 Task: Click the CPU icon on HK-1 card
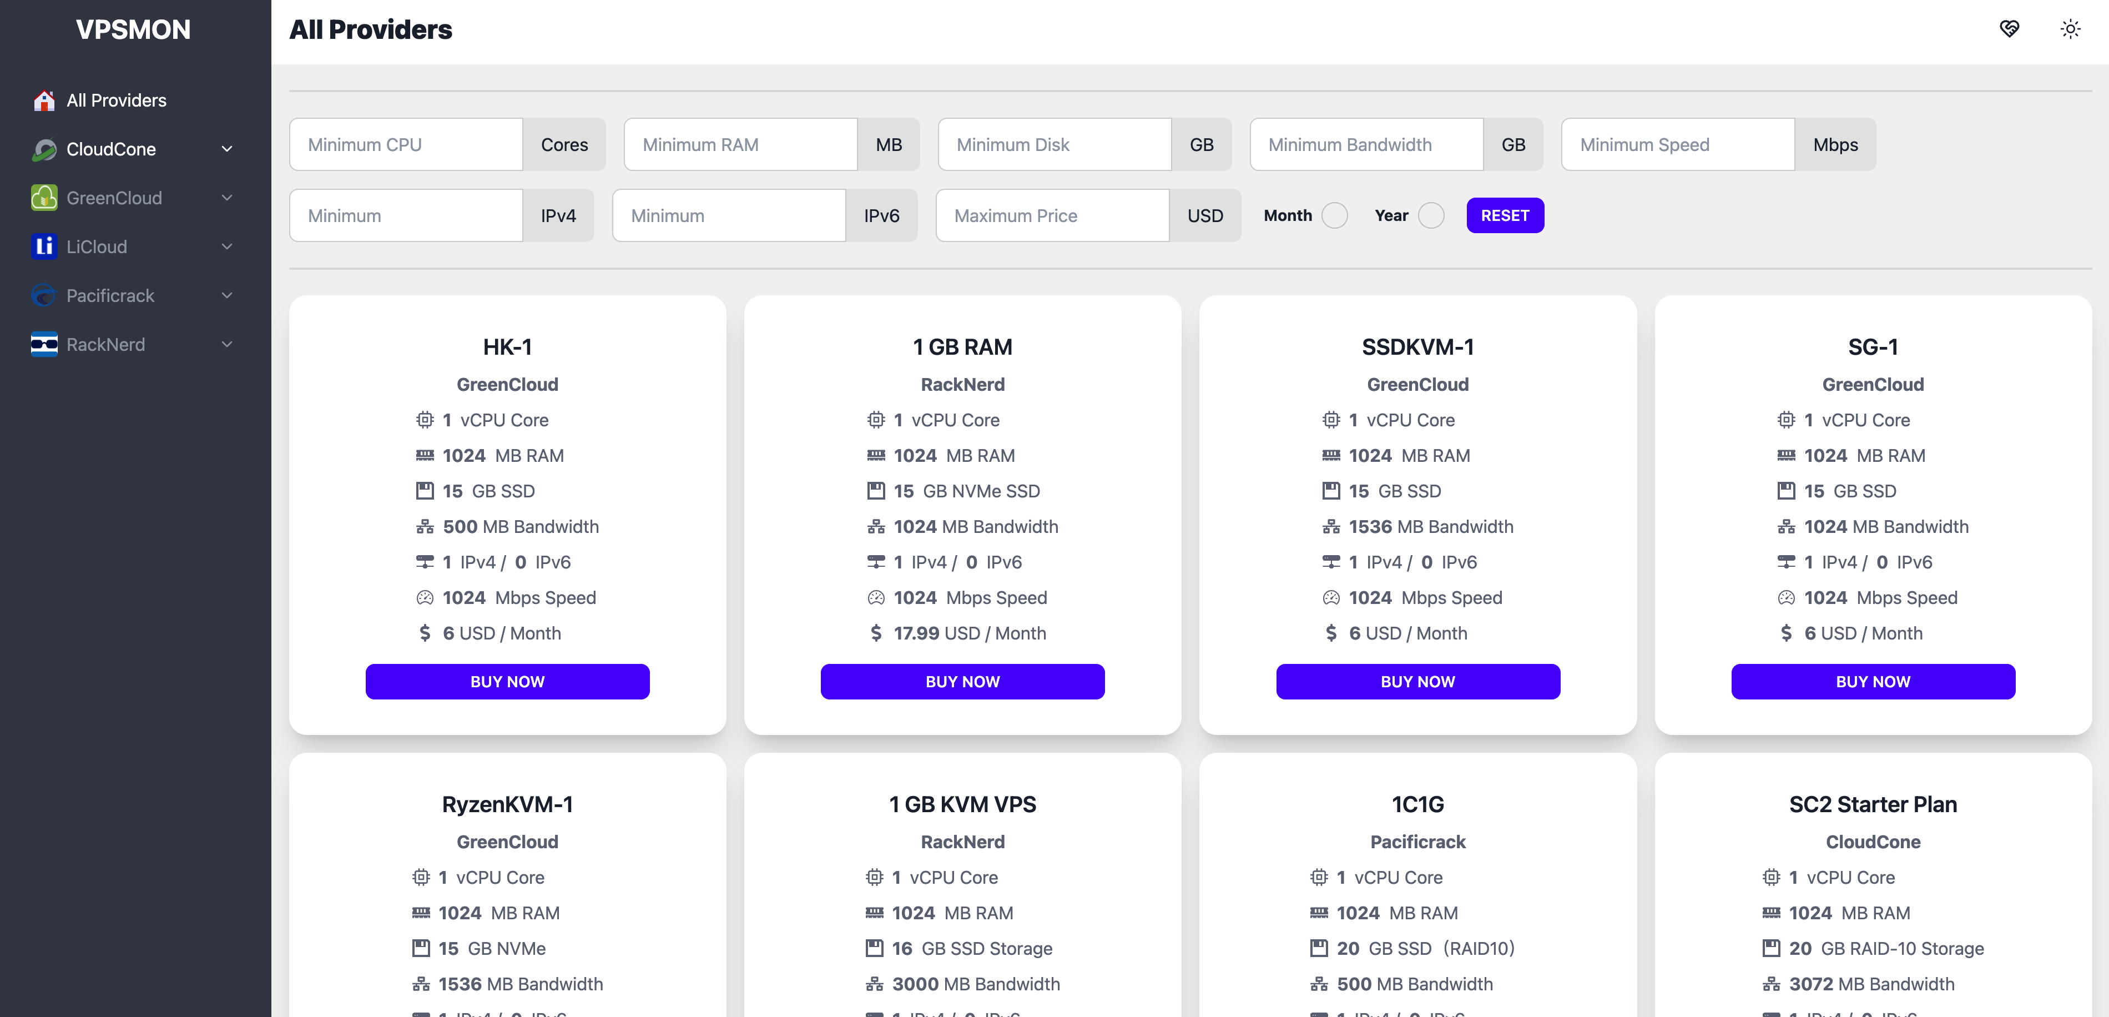tap(424, 420)
